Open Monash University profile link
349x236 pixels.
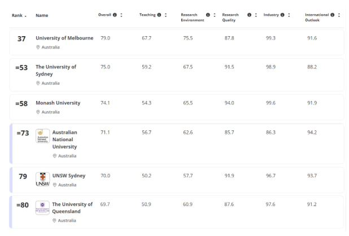point(58,103)
